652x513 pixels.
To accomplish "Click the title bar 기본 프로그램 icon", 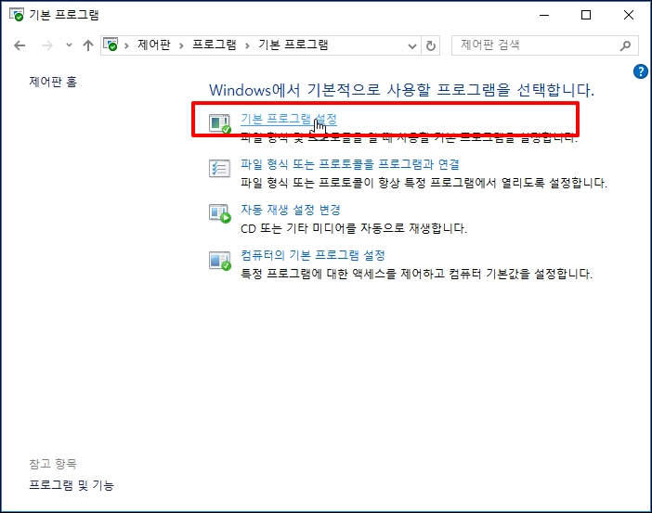I will click(17, 15).
